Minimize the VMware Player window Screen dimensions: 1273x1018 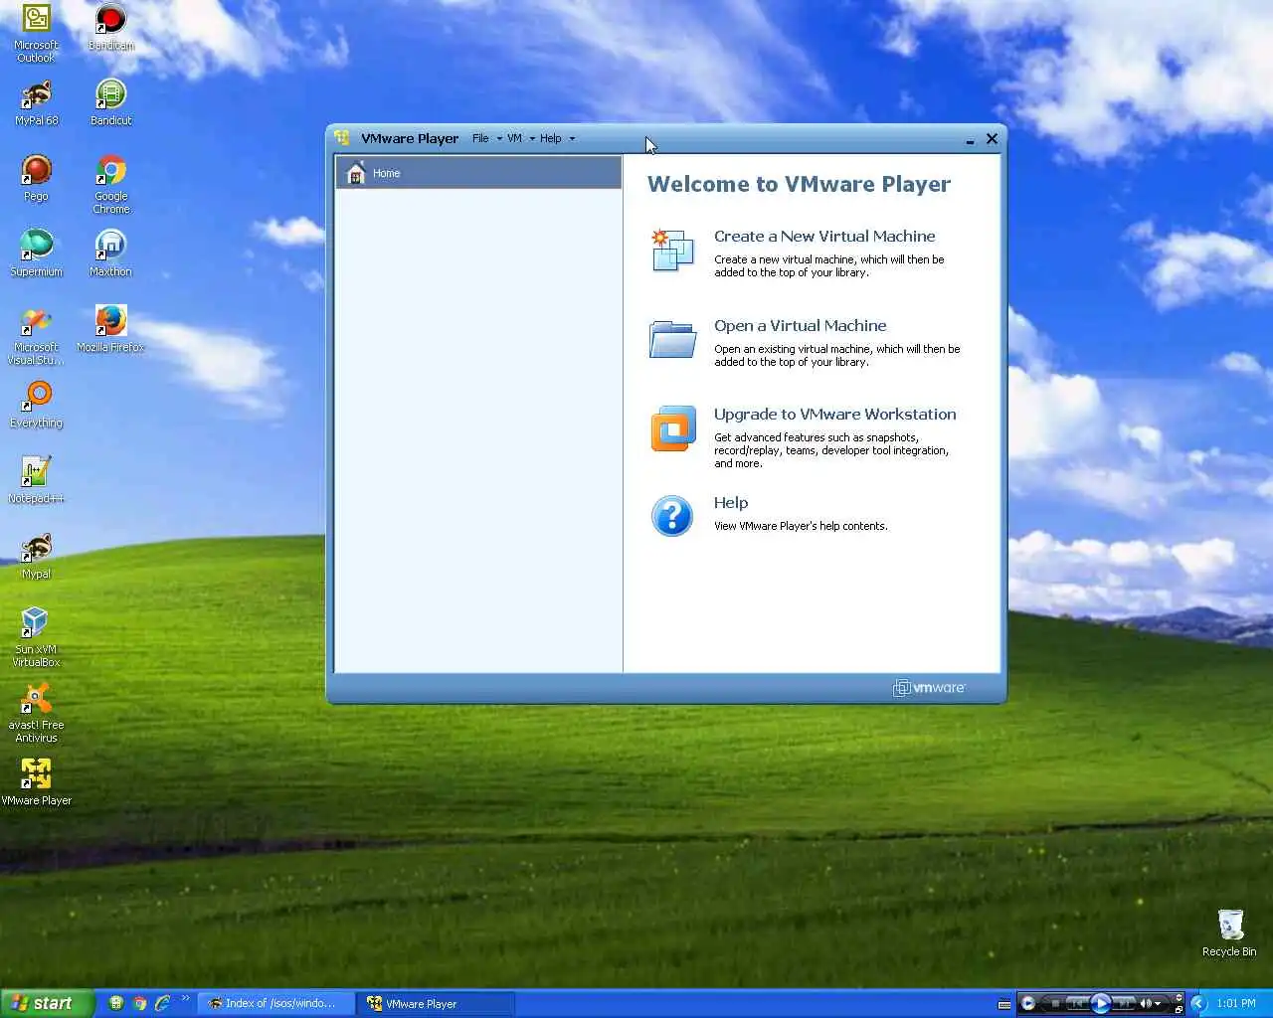[970, 139]
